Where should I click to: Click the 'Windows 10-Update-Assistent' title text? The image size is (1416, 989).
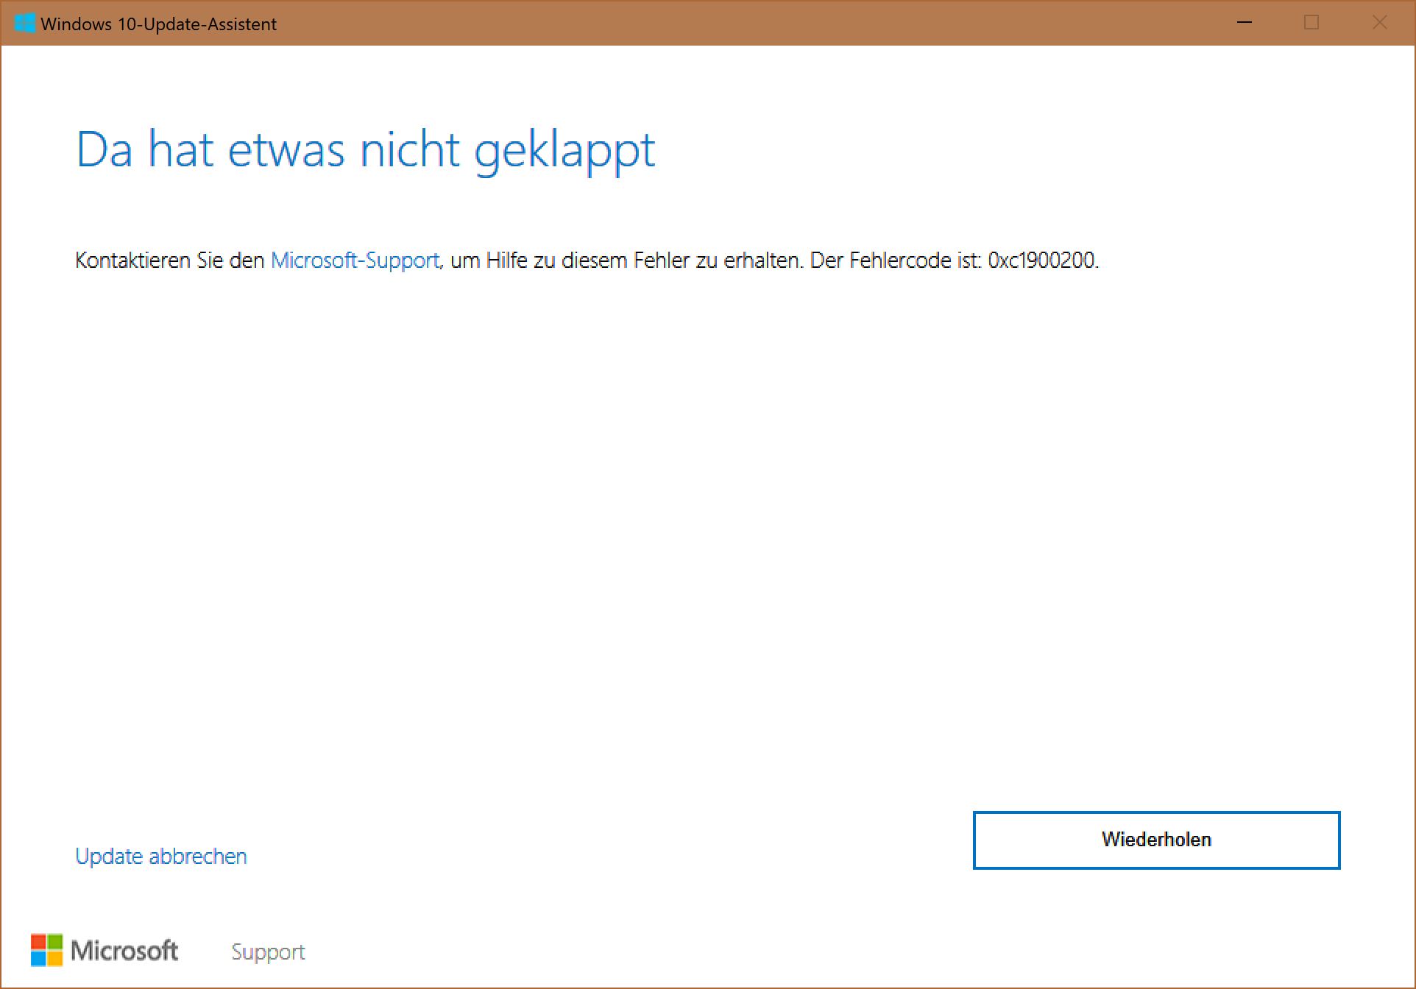(x=158, y=24)
